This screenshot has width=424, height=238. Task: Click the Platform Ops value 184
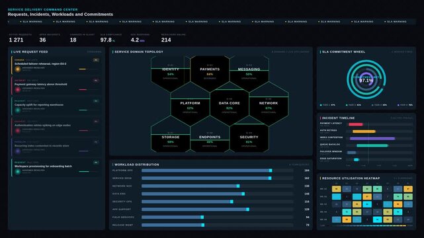point(307,171)
